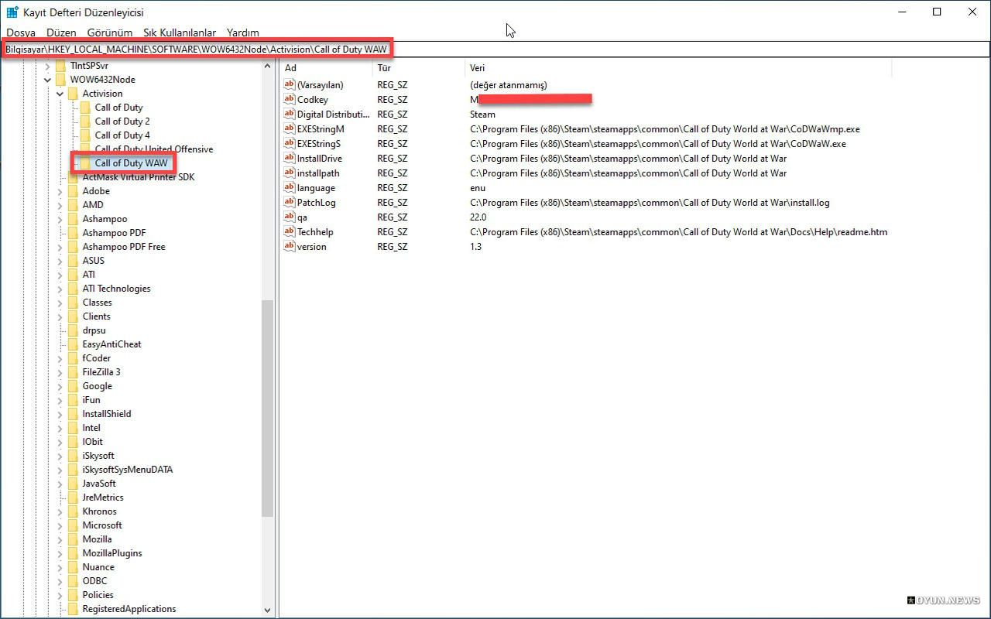
Task: Click the CoDWaWmp.exe path value
Action: pos(665,129)
